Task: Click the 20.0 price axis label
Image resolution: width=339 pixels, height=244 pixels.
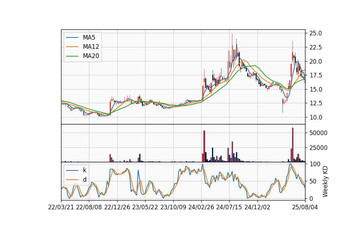Action: click(316, 62)
